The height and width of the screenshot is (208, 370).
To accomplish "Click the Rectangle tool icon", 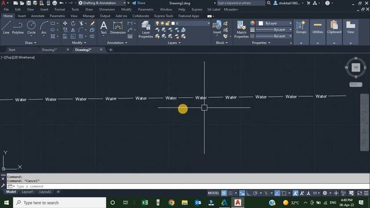I will 53,23.
